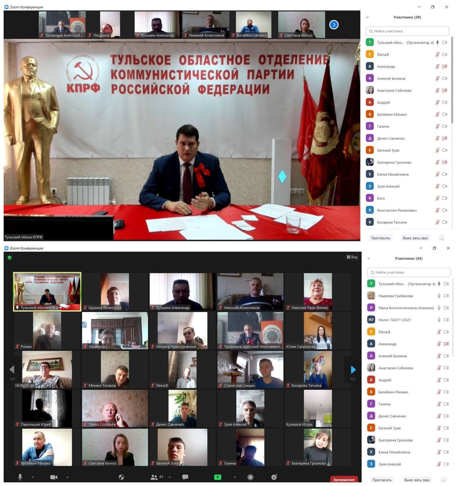The width and height of the screenshot is (457, 486).
Task: Click camera icon in Honor 7A07112021 row
Action: click(x=446, y=320)
